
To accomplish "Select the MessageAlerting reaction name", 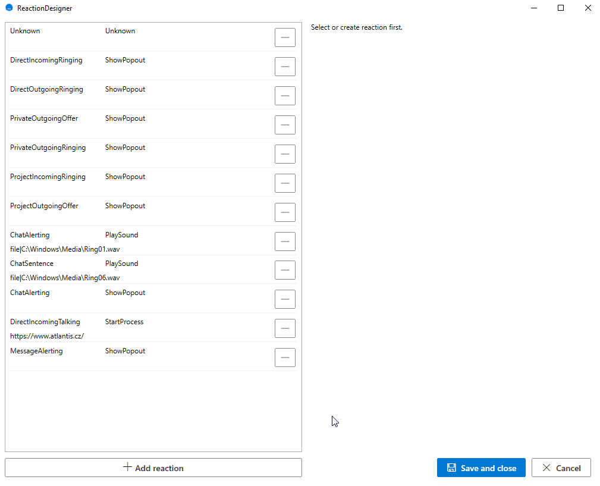I will click(x=36, y=351).
